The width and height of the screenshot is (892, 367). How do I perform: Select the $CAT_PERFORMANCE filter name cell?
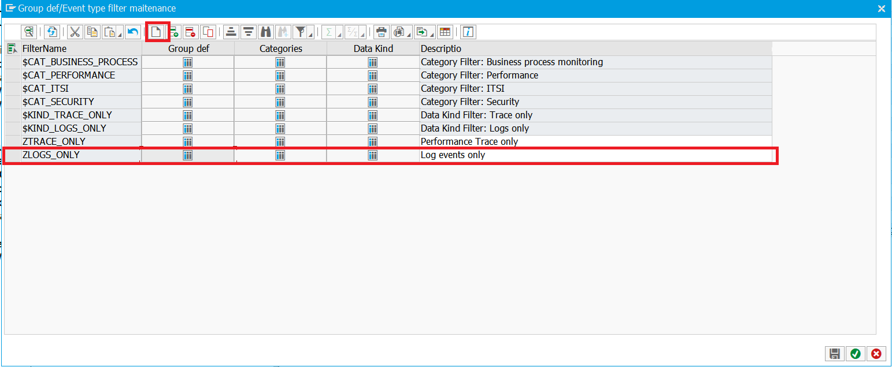(81, 76)
